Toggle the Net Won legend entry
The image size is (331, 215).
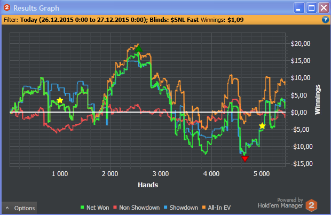95,208
